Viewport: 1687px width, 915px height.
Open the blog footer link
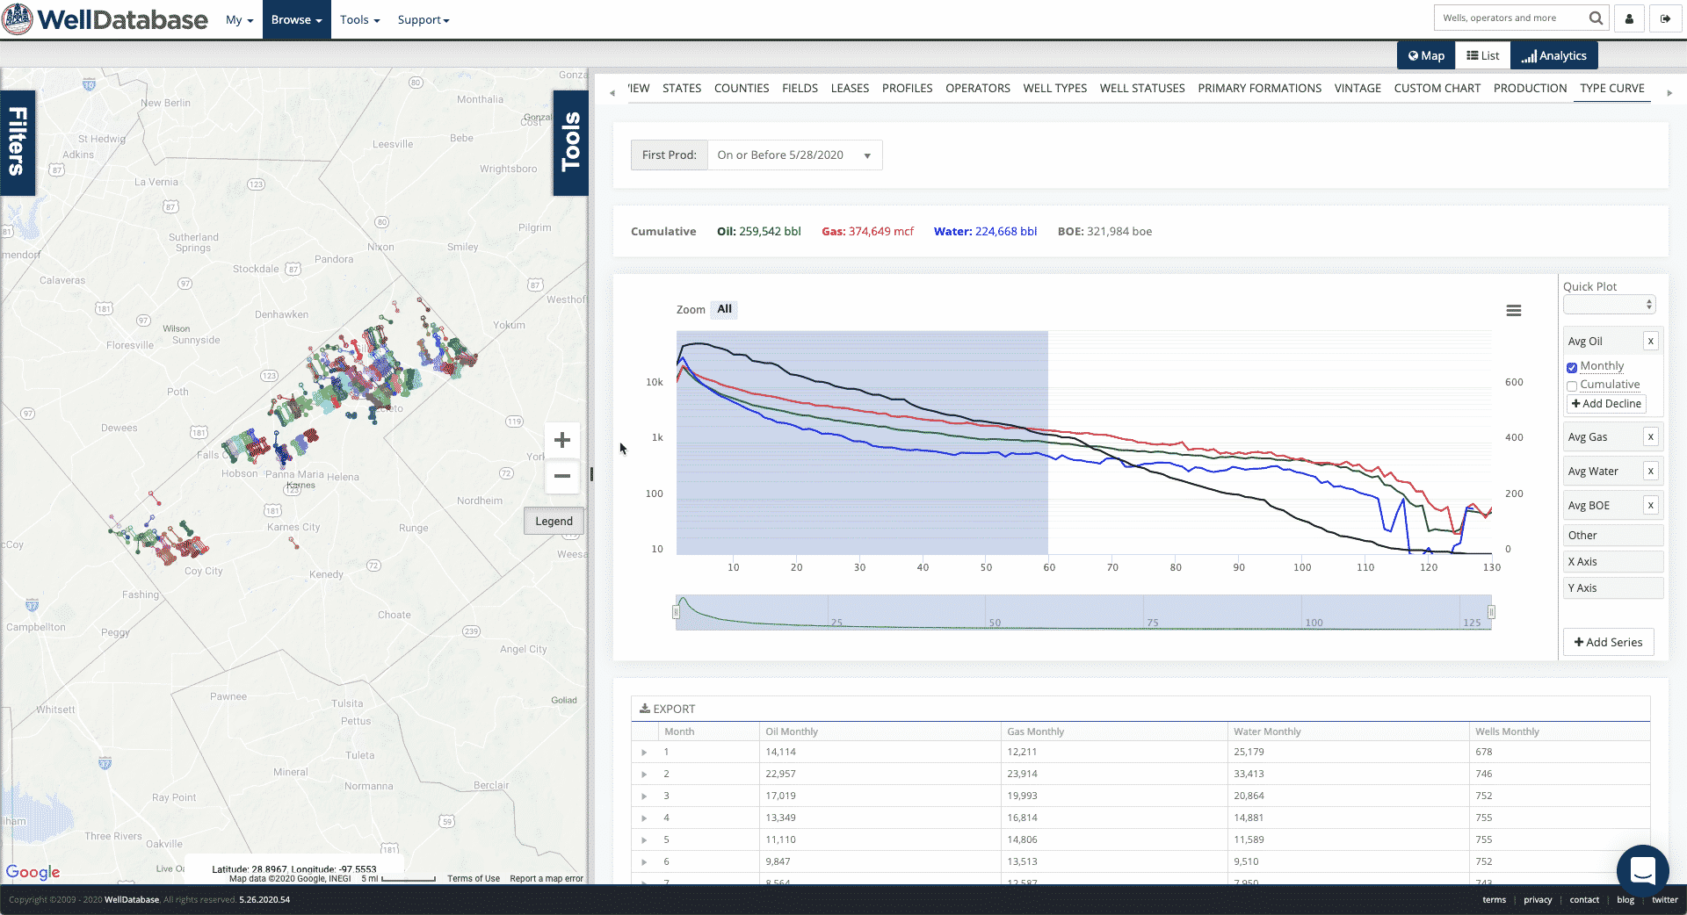coord(1625,900)
